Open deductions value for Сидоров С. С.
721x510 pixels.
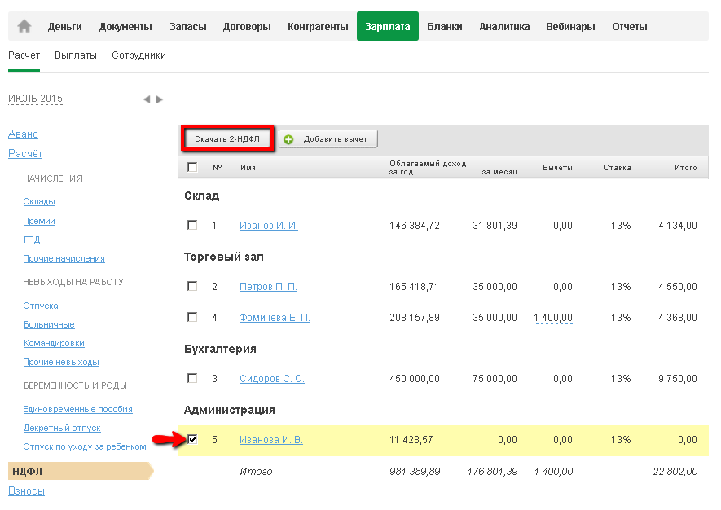563,379
